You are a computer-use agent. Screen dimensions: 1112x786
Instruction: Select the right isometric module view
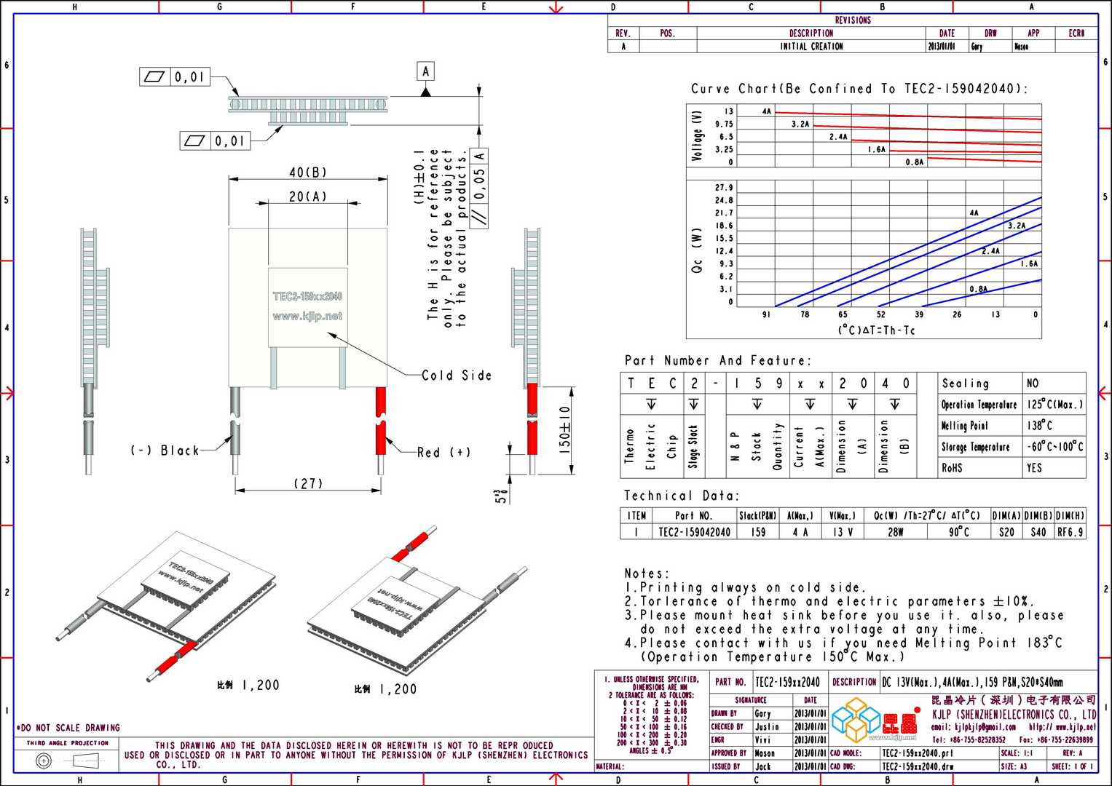coord(417,600)
